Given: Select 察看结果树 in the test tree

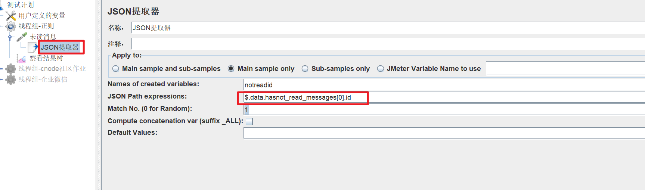Looking at the screenshot, I should (46, 58).
